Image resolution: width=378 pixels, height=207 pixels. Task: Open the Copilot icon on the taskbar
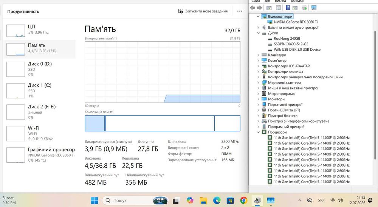click(190, 200)
